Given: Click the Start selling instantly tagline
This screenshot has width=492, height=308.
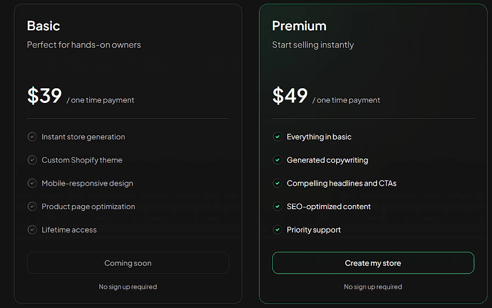Looking at the screenshot, I should (x=313, y=45).
